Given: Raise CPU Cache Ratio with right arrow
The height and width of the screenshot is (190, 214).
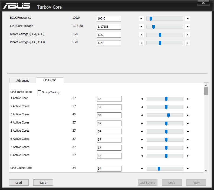Looking at the screenshot, I should pyautogui.click(x=188, y=169).
